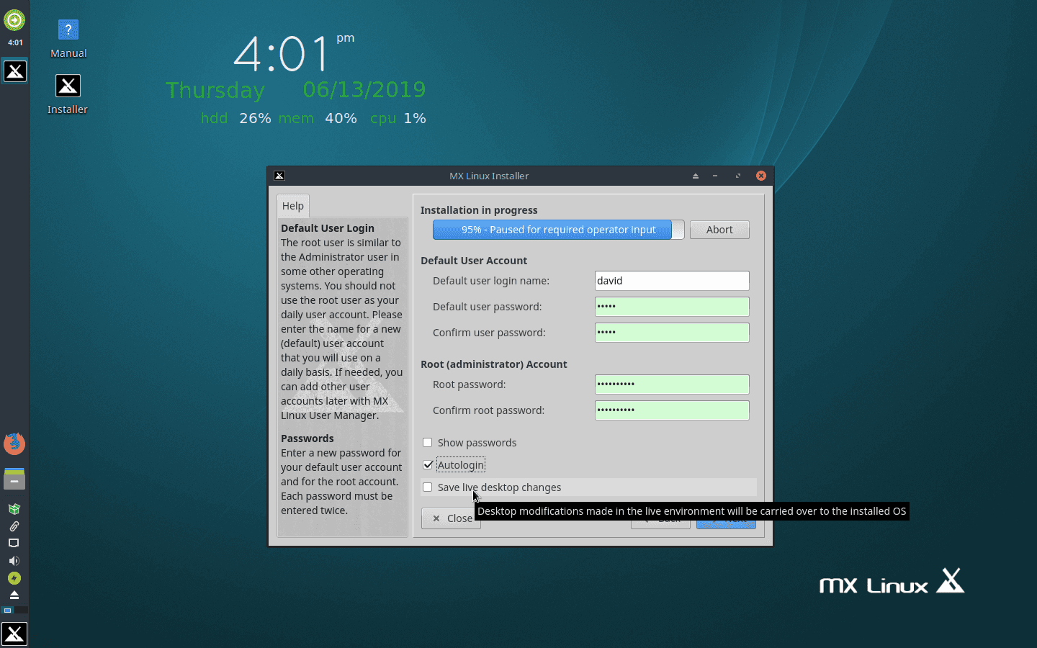Click the 'MX Linux Installer' window title

[x=489, y=176]
